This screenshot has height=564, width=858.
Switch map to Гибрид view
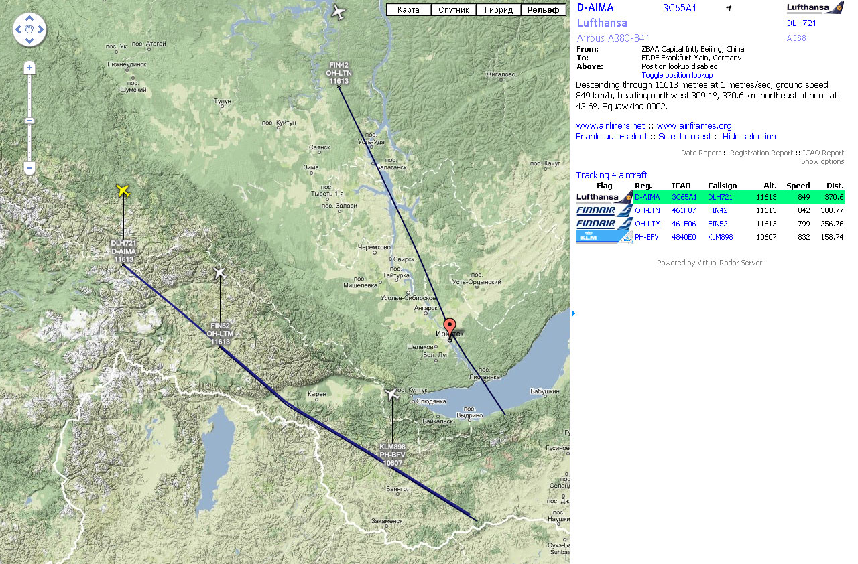499,9
